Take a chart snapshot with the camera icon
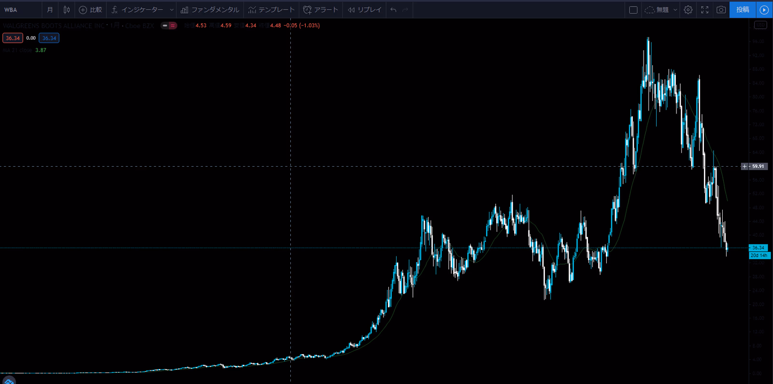Screen dimensions: 773x384 (x=721, y=10)
